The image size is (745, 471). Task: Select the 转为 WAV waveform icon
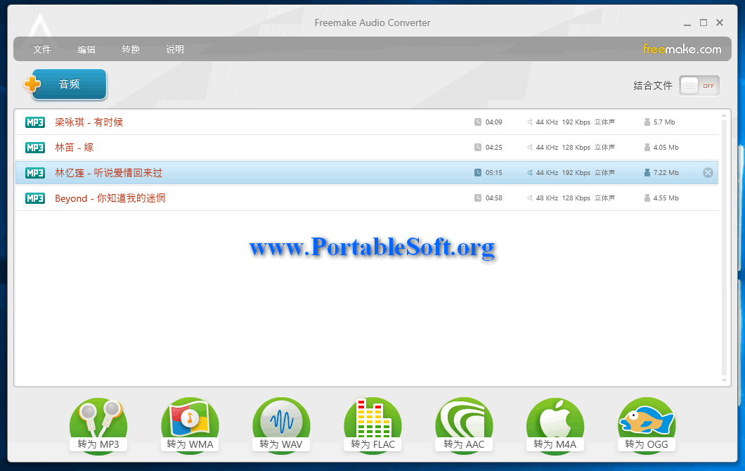coord(281,425)
